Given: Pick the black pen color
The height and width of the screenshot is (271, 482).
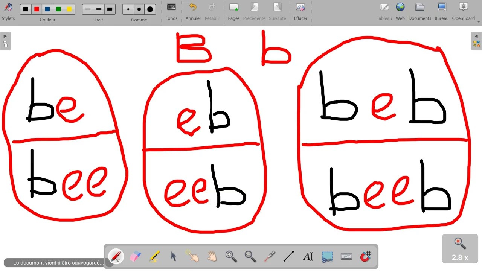Looking at the screenshot, I should click(26, 9).
